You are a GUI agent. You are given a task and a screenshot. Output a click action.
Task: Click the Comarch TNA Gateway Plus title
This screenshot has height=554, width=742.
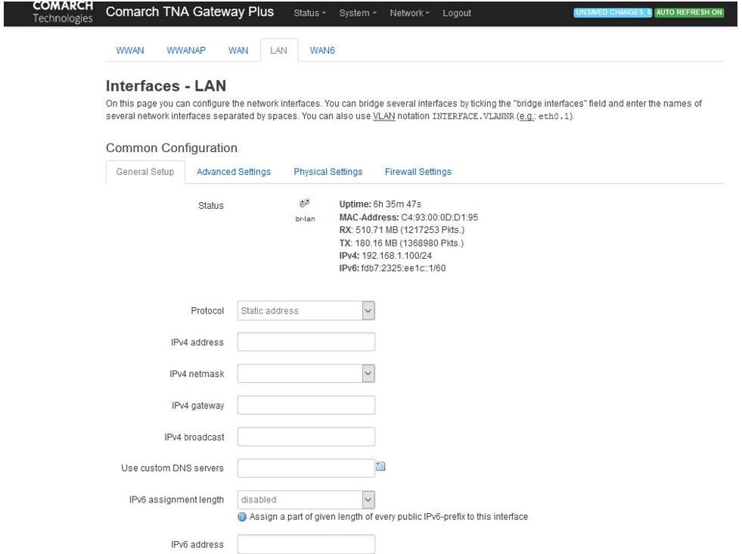coord(190,12)
